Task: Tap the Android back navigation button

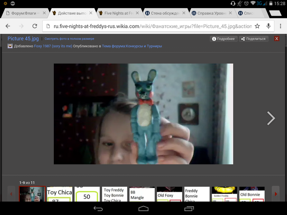Action: [x=98, y=208]
